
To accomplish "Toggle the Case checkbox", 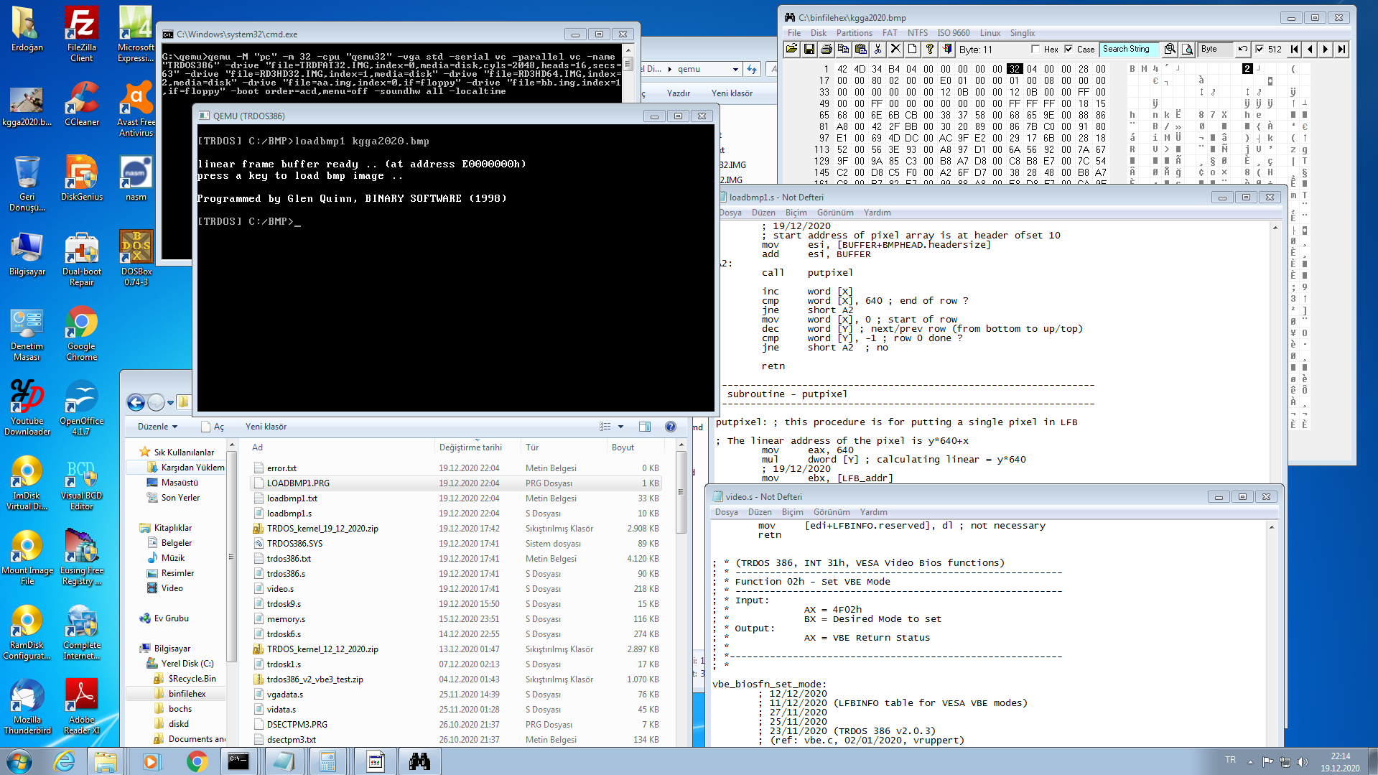I will coord(1069,49).
